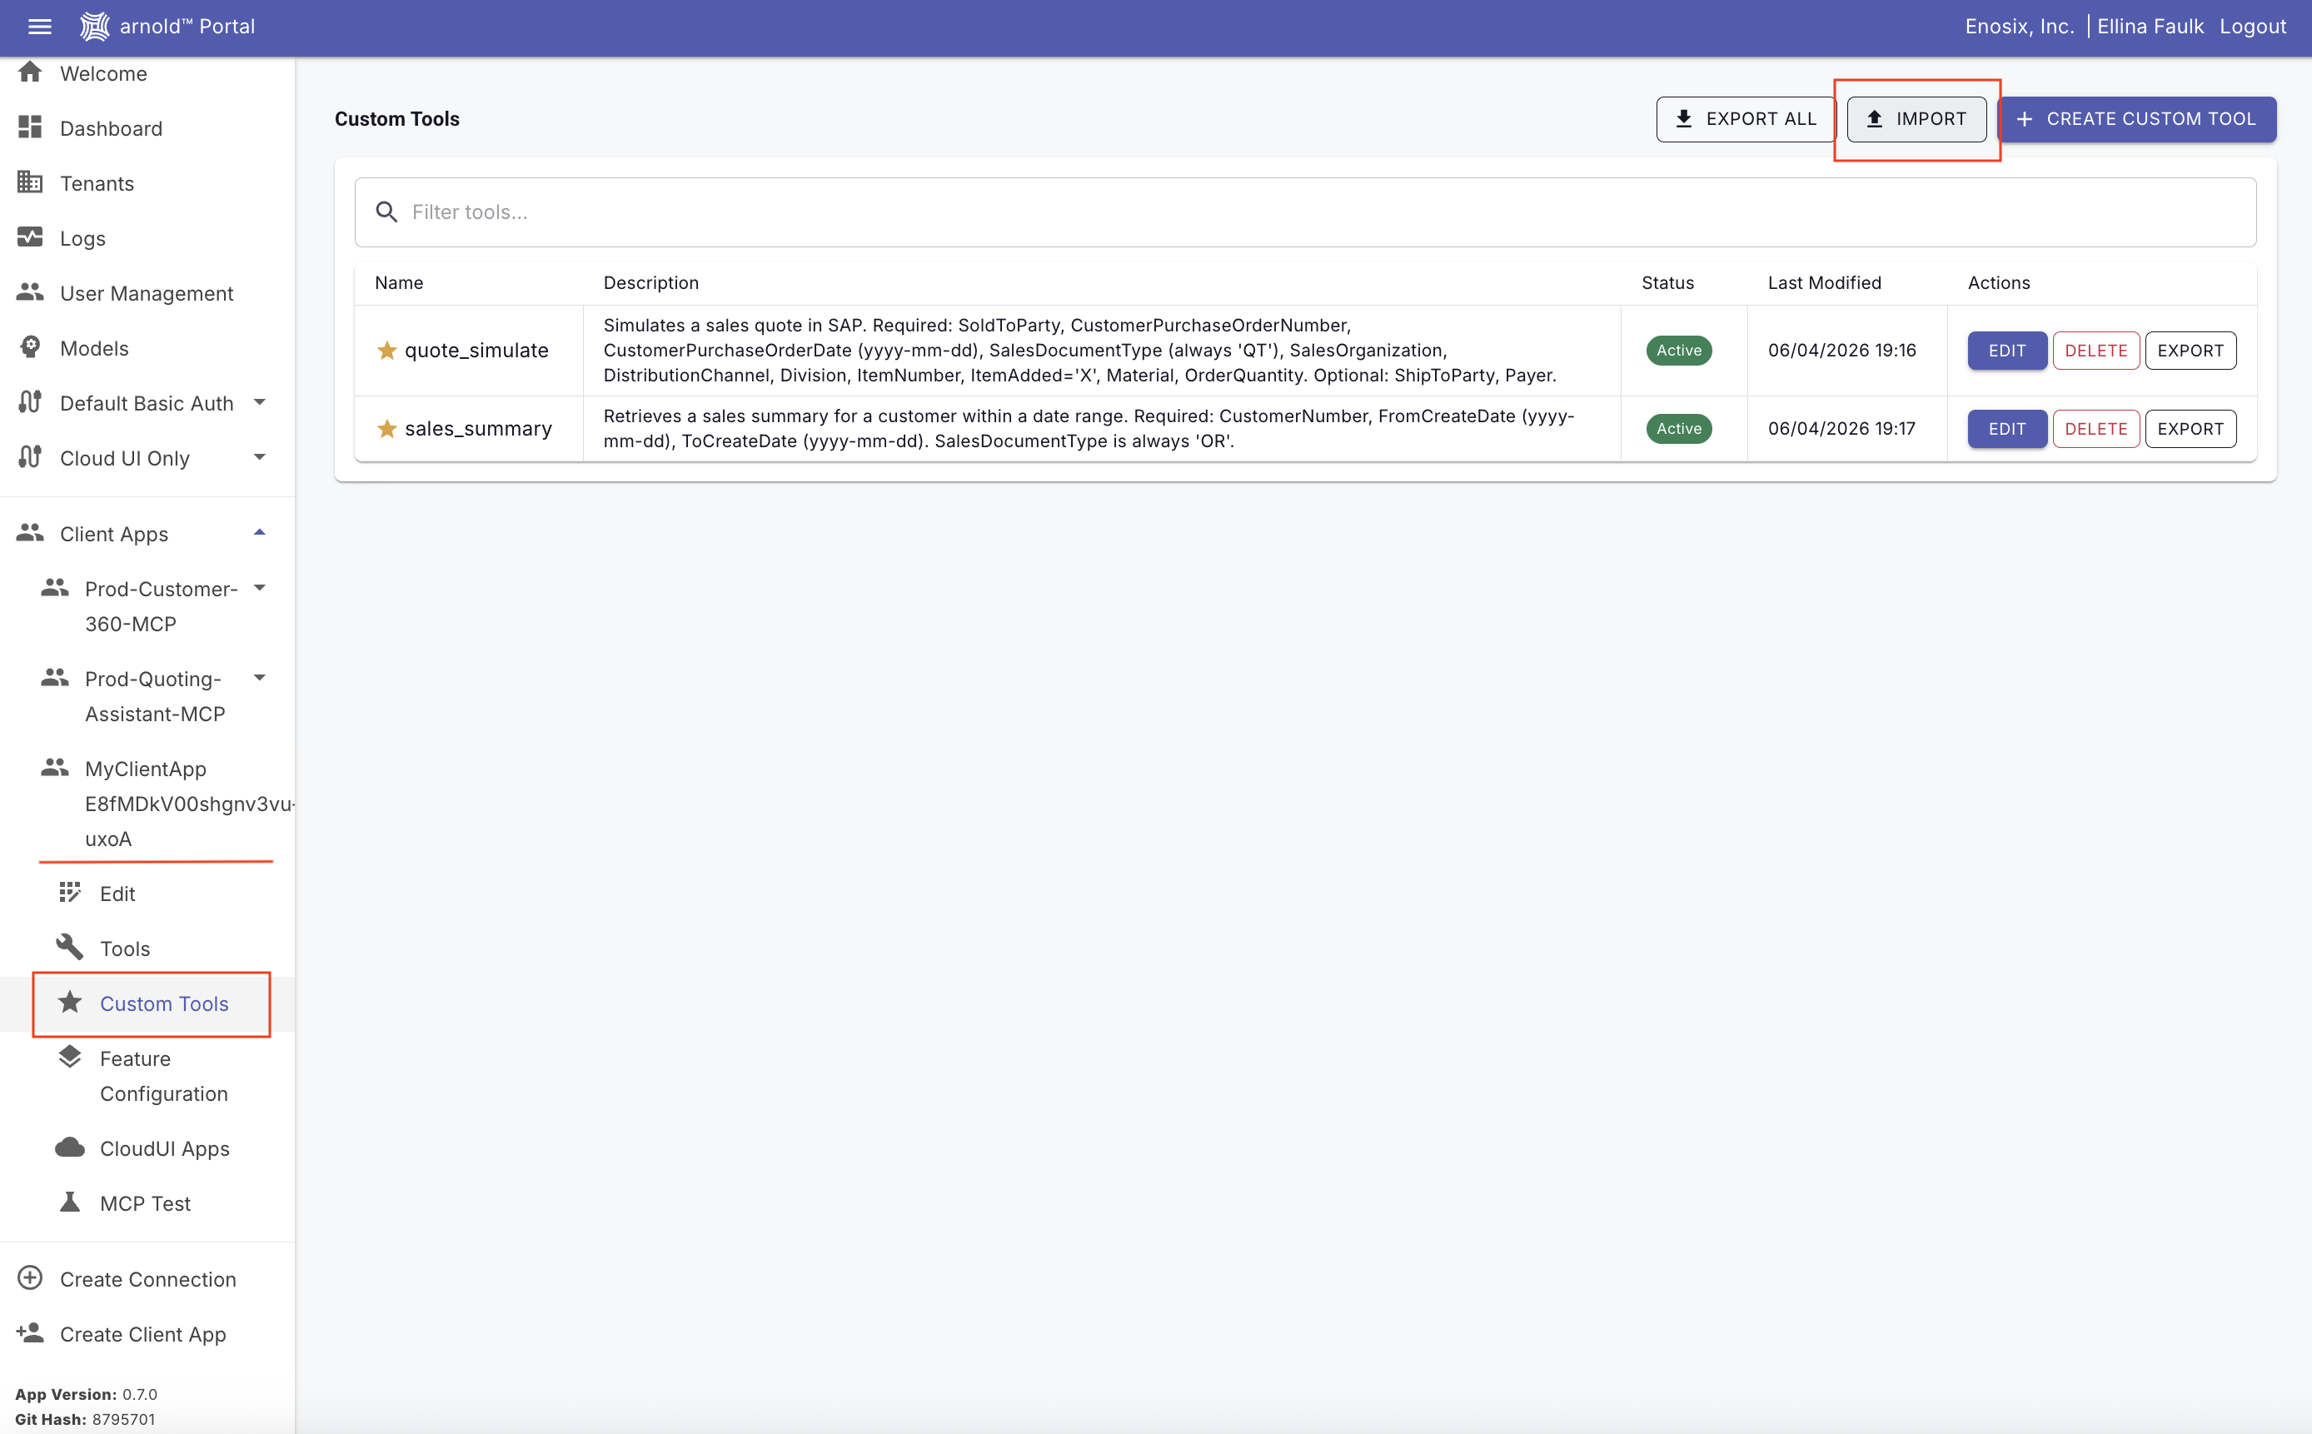Click the star icon next to sales_summary
The height and width of the screenshot is (1434, 2312).
(387, 429)
